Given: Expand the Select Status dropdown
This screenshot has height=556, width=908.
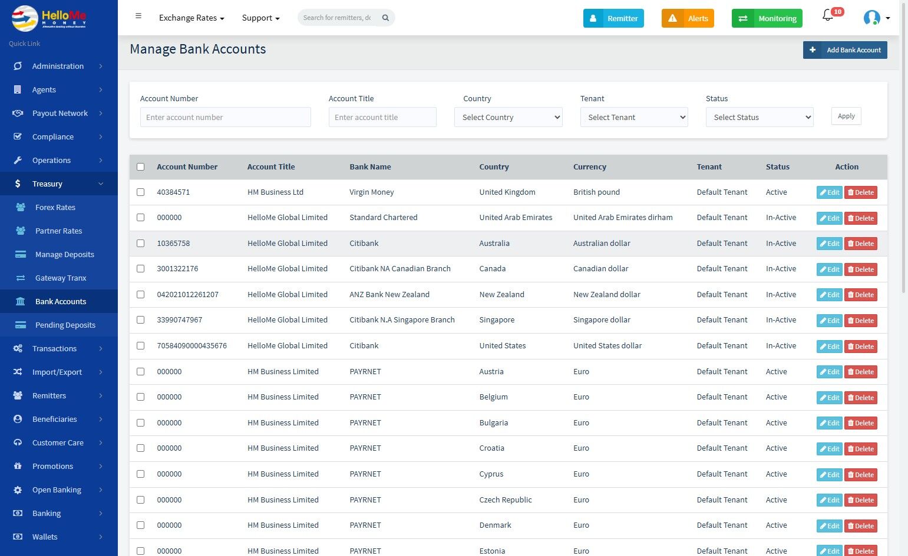Looking at the screenshot, I should 760,117.
